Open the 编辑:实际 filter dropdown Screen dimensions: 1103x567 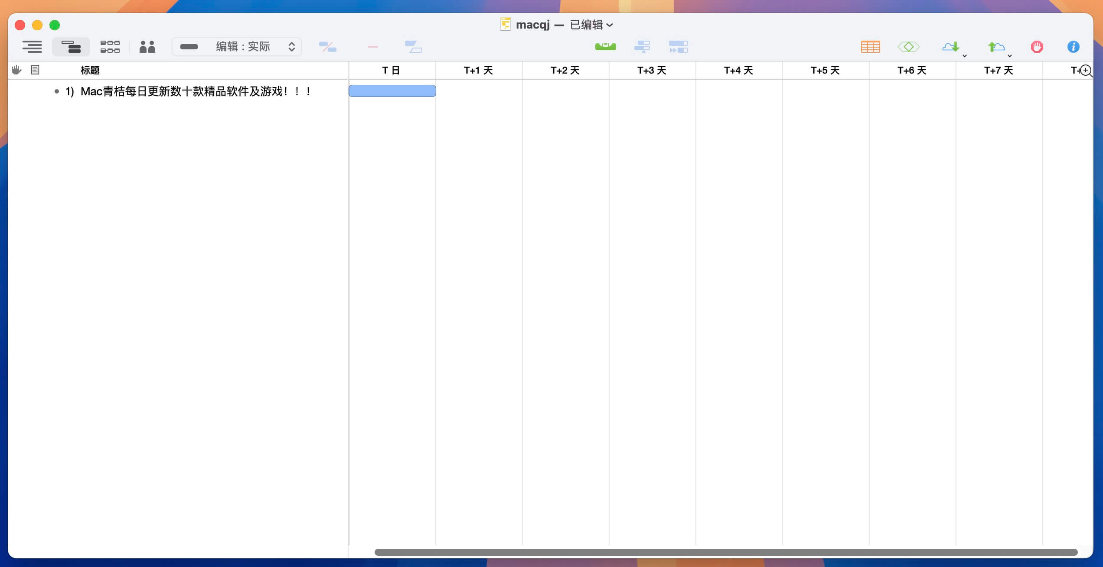(x=237, y=46)
